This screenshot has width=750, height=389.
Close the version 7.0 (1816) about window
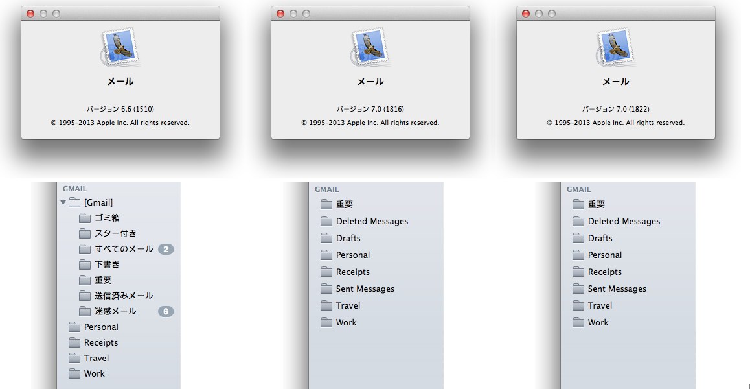click(x=281, y=14)
